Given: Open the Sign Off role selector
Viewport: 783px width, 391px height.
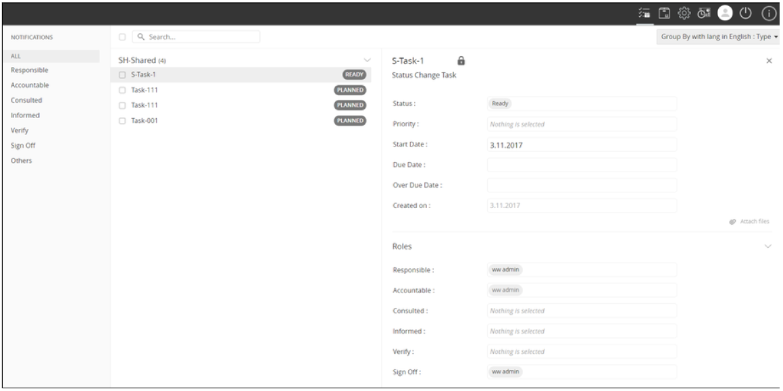Looking at the screenshot, I should [582, 372].
